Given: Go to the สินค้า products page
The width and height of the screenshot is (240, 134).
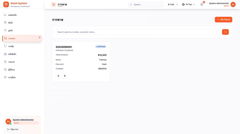Looking at the screenshot, I should point(22,23).
